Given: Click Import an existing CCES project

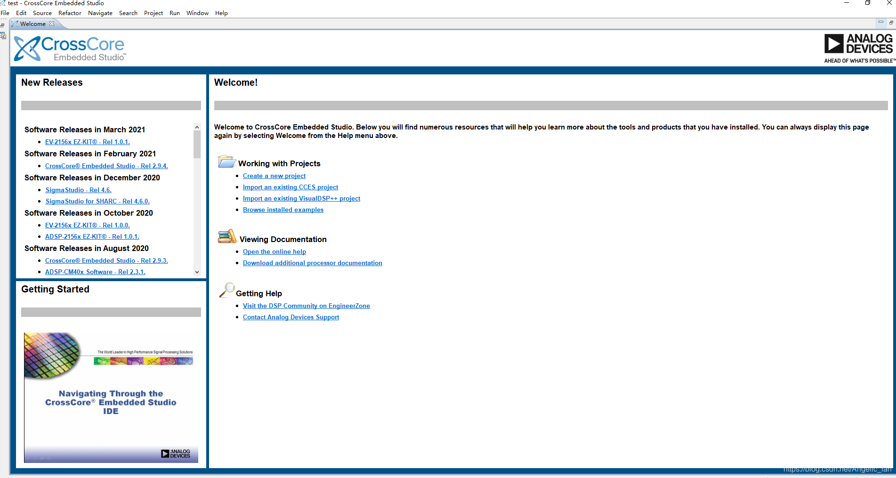Looking at the screenshot, I should 291,187.
